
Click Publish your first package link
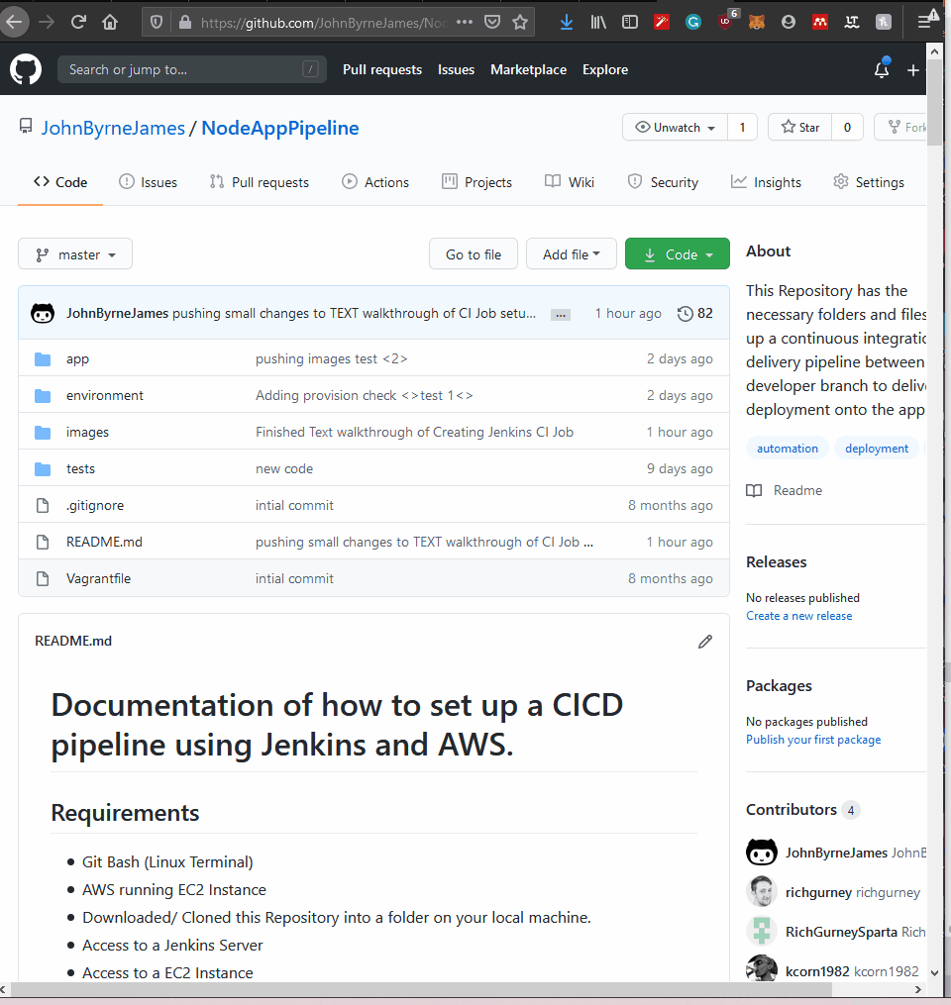813,739
